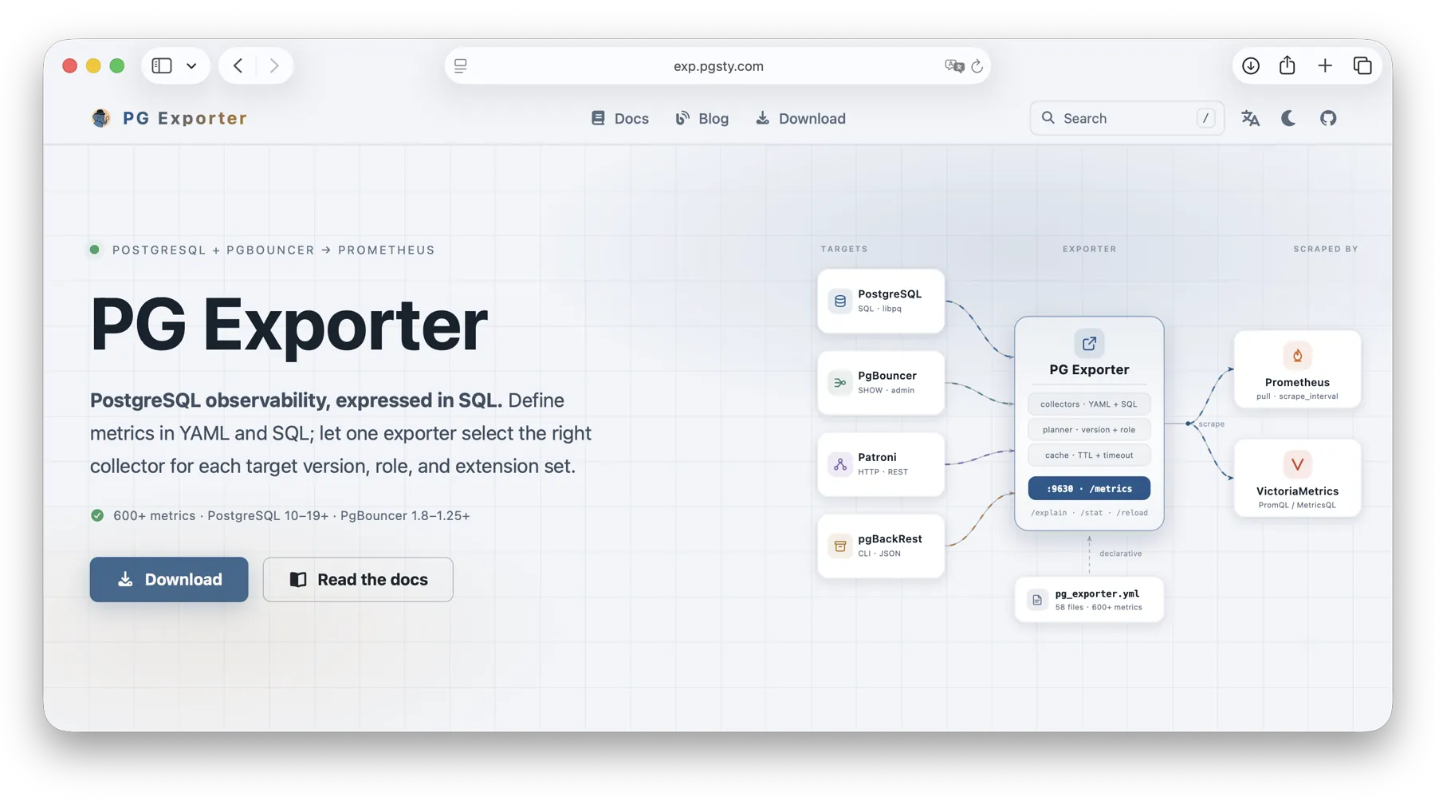Click the Prometheus flame icon
The width and height of the screenshot is (1435, 808).
[1297, 356]
